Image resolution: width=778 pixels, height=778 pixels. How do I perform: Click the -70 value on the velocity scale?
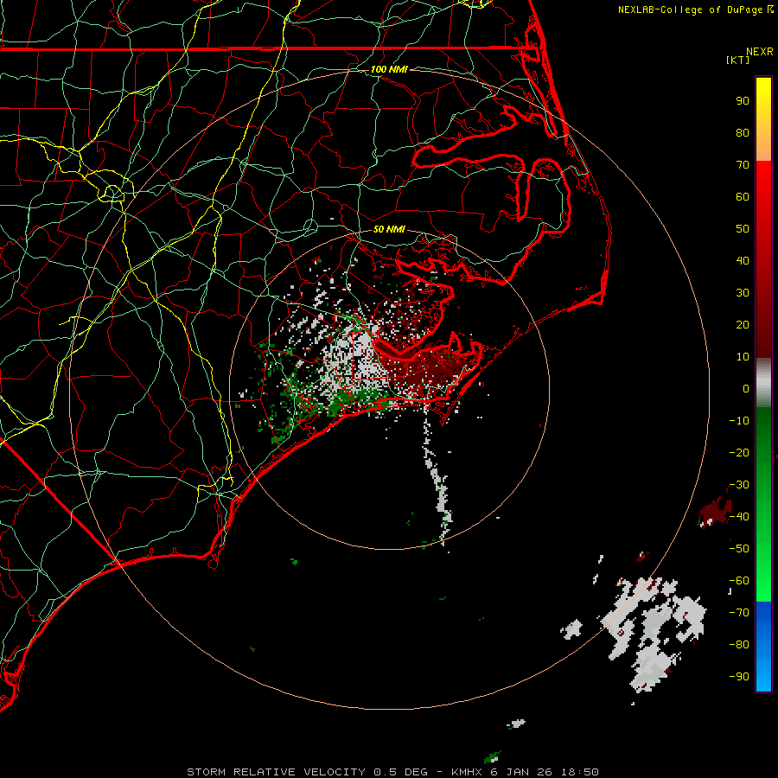point(739,613)
